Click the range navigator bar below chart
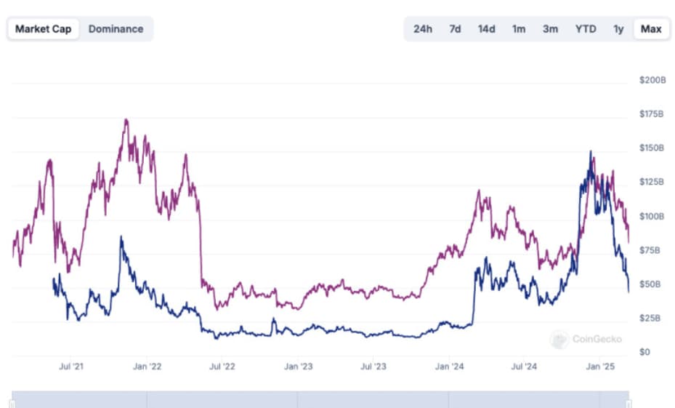Image resolution: width=675 pixels, height=408 pixels. pyautogui.click(x=320, y=400)
